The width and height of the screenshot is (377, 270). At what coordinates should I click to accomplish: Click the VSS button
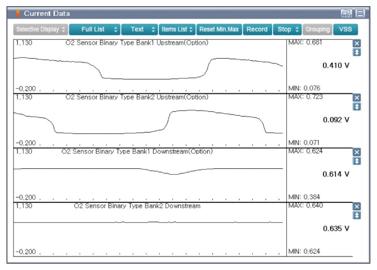click(346, 29)
